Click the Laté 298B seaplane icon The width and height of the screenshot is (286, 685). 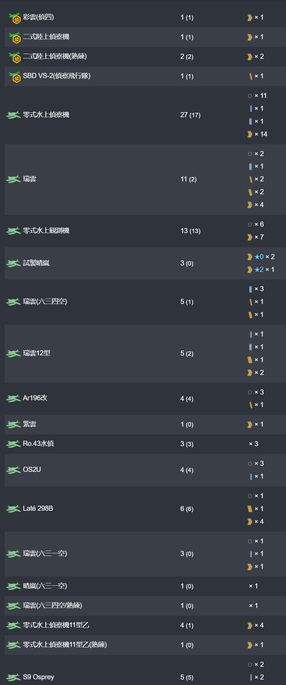[x=14, y=509]
